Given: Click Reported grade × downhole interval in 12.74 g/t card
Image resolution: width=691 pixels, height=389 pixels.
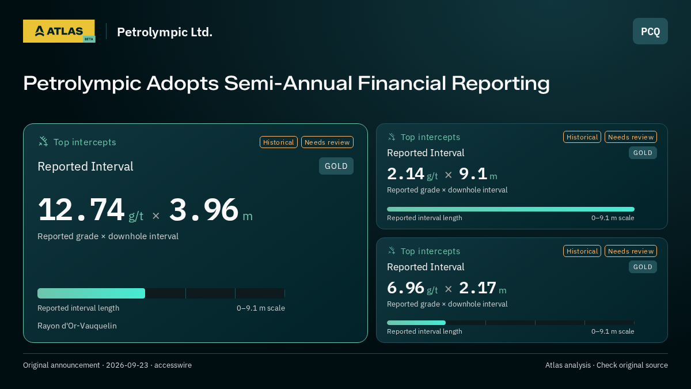Looking at the screenshot, I should (108, 236).
